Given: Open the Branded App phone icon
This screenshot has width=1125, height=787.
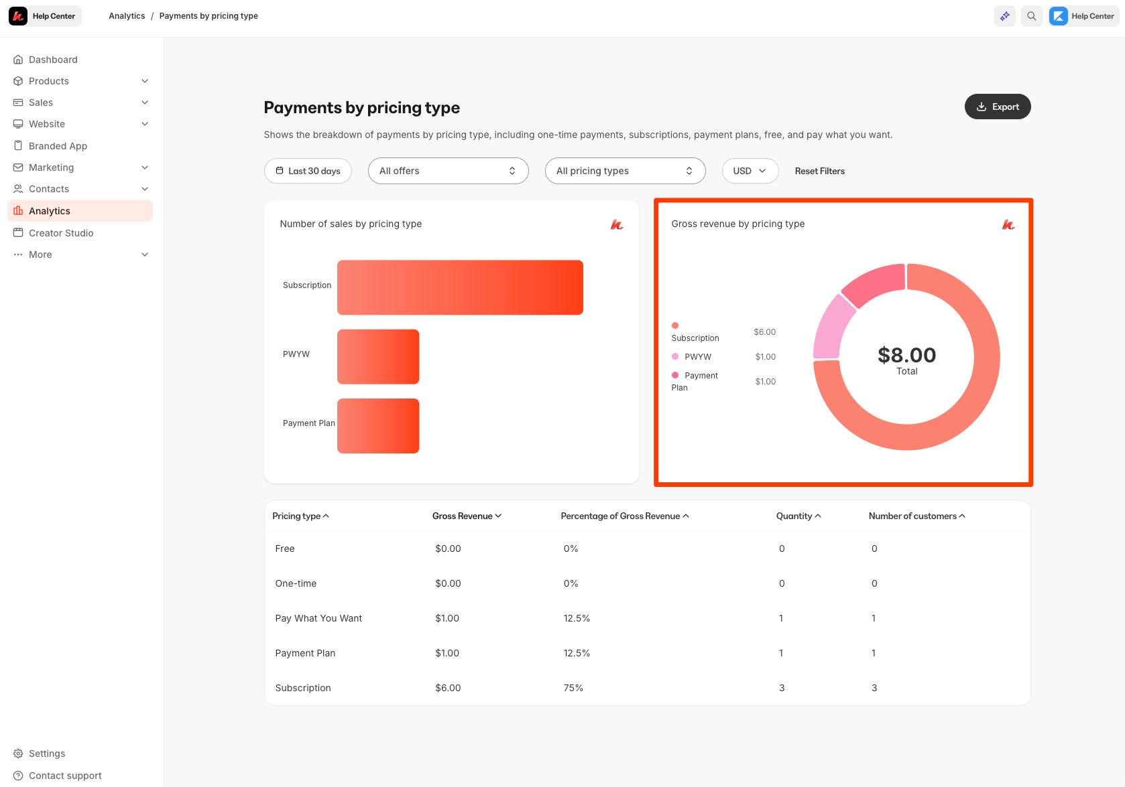Looking at the screenshot, I should (18, 145).
